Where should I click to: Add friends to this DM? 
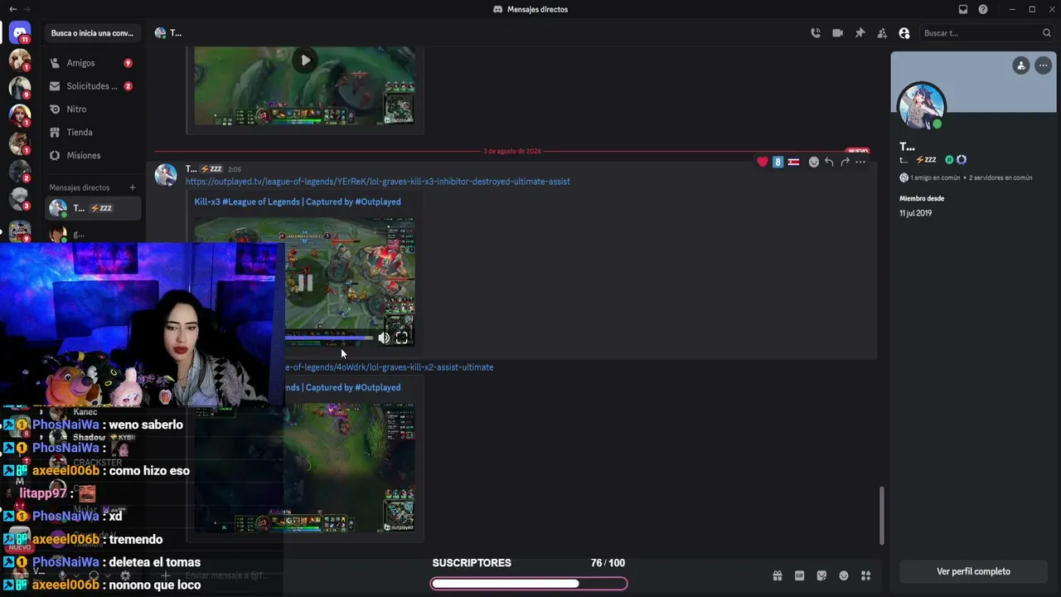[x=882, y=33]
